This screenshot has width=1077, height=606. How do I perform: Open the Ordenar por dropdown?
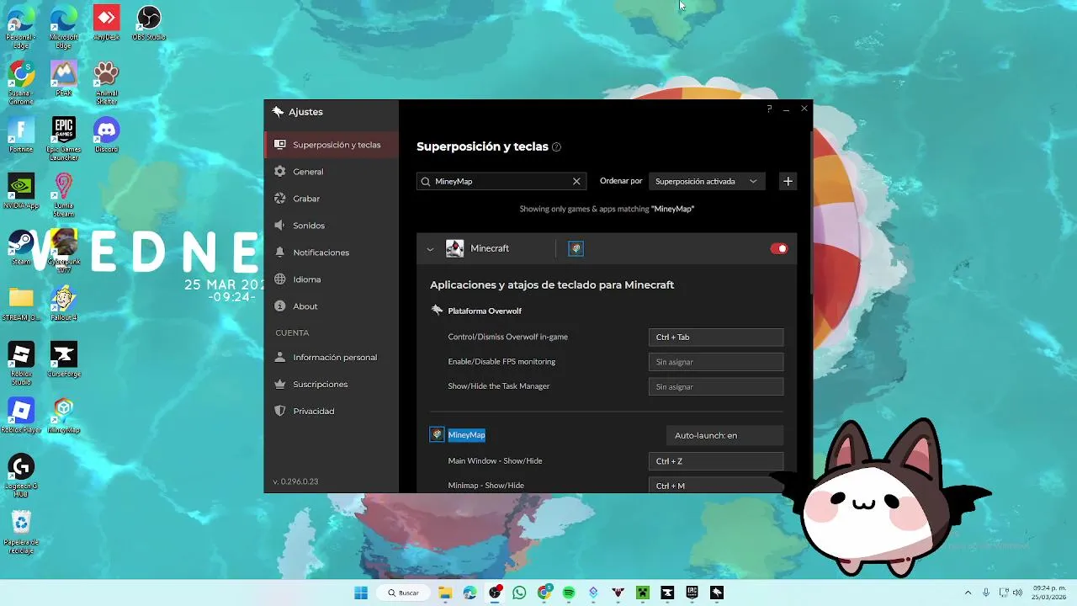[x=707, y=181]
